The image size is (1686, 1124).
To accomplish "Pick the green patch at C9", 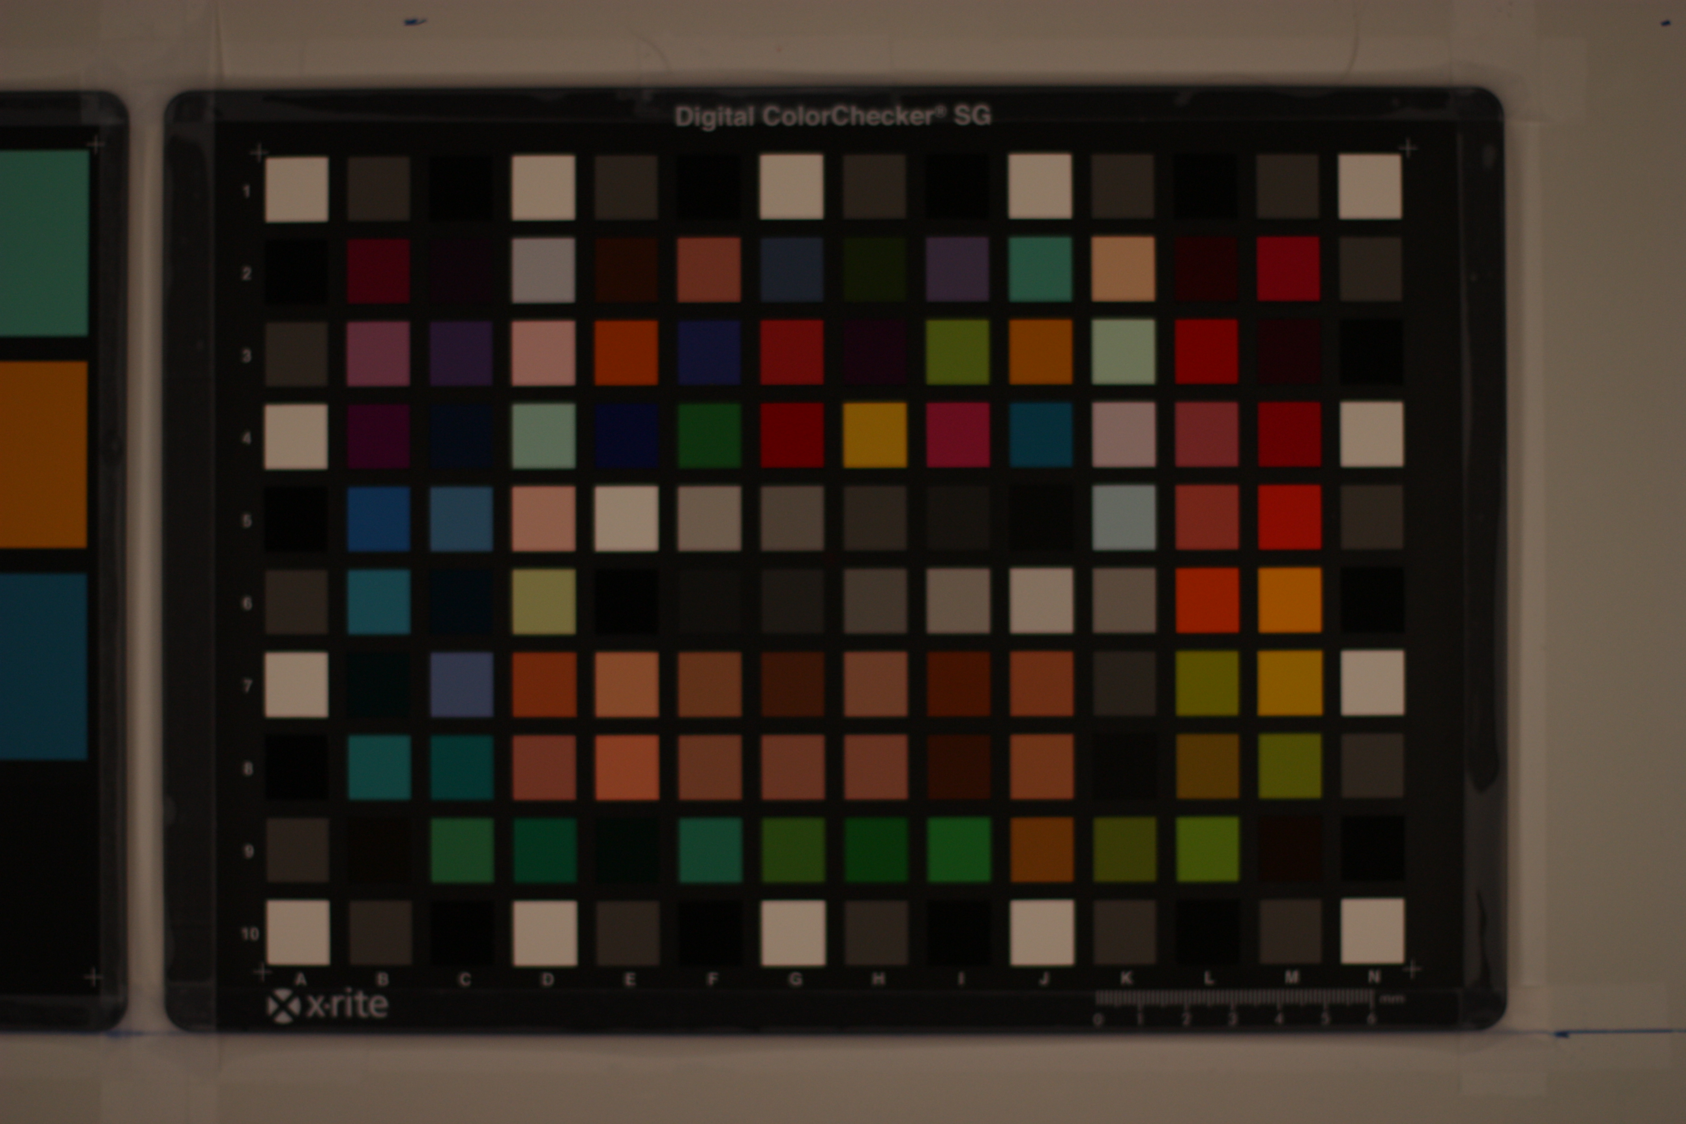I will click(463, 850).
